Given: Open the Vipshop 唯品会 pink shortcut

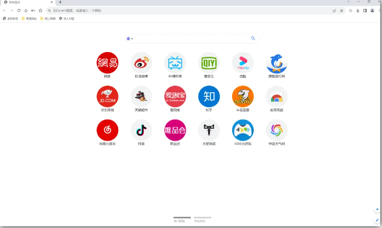Looking at the screenshot, I should (x=175, y=130).
